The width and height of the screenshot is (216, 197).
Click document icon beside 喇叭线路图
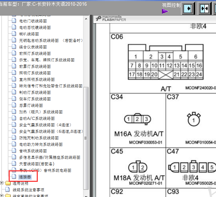(14, 33)
